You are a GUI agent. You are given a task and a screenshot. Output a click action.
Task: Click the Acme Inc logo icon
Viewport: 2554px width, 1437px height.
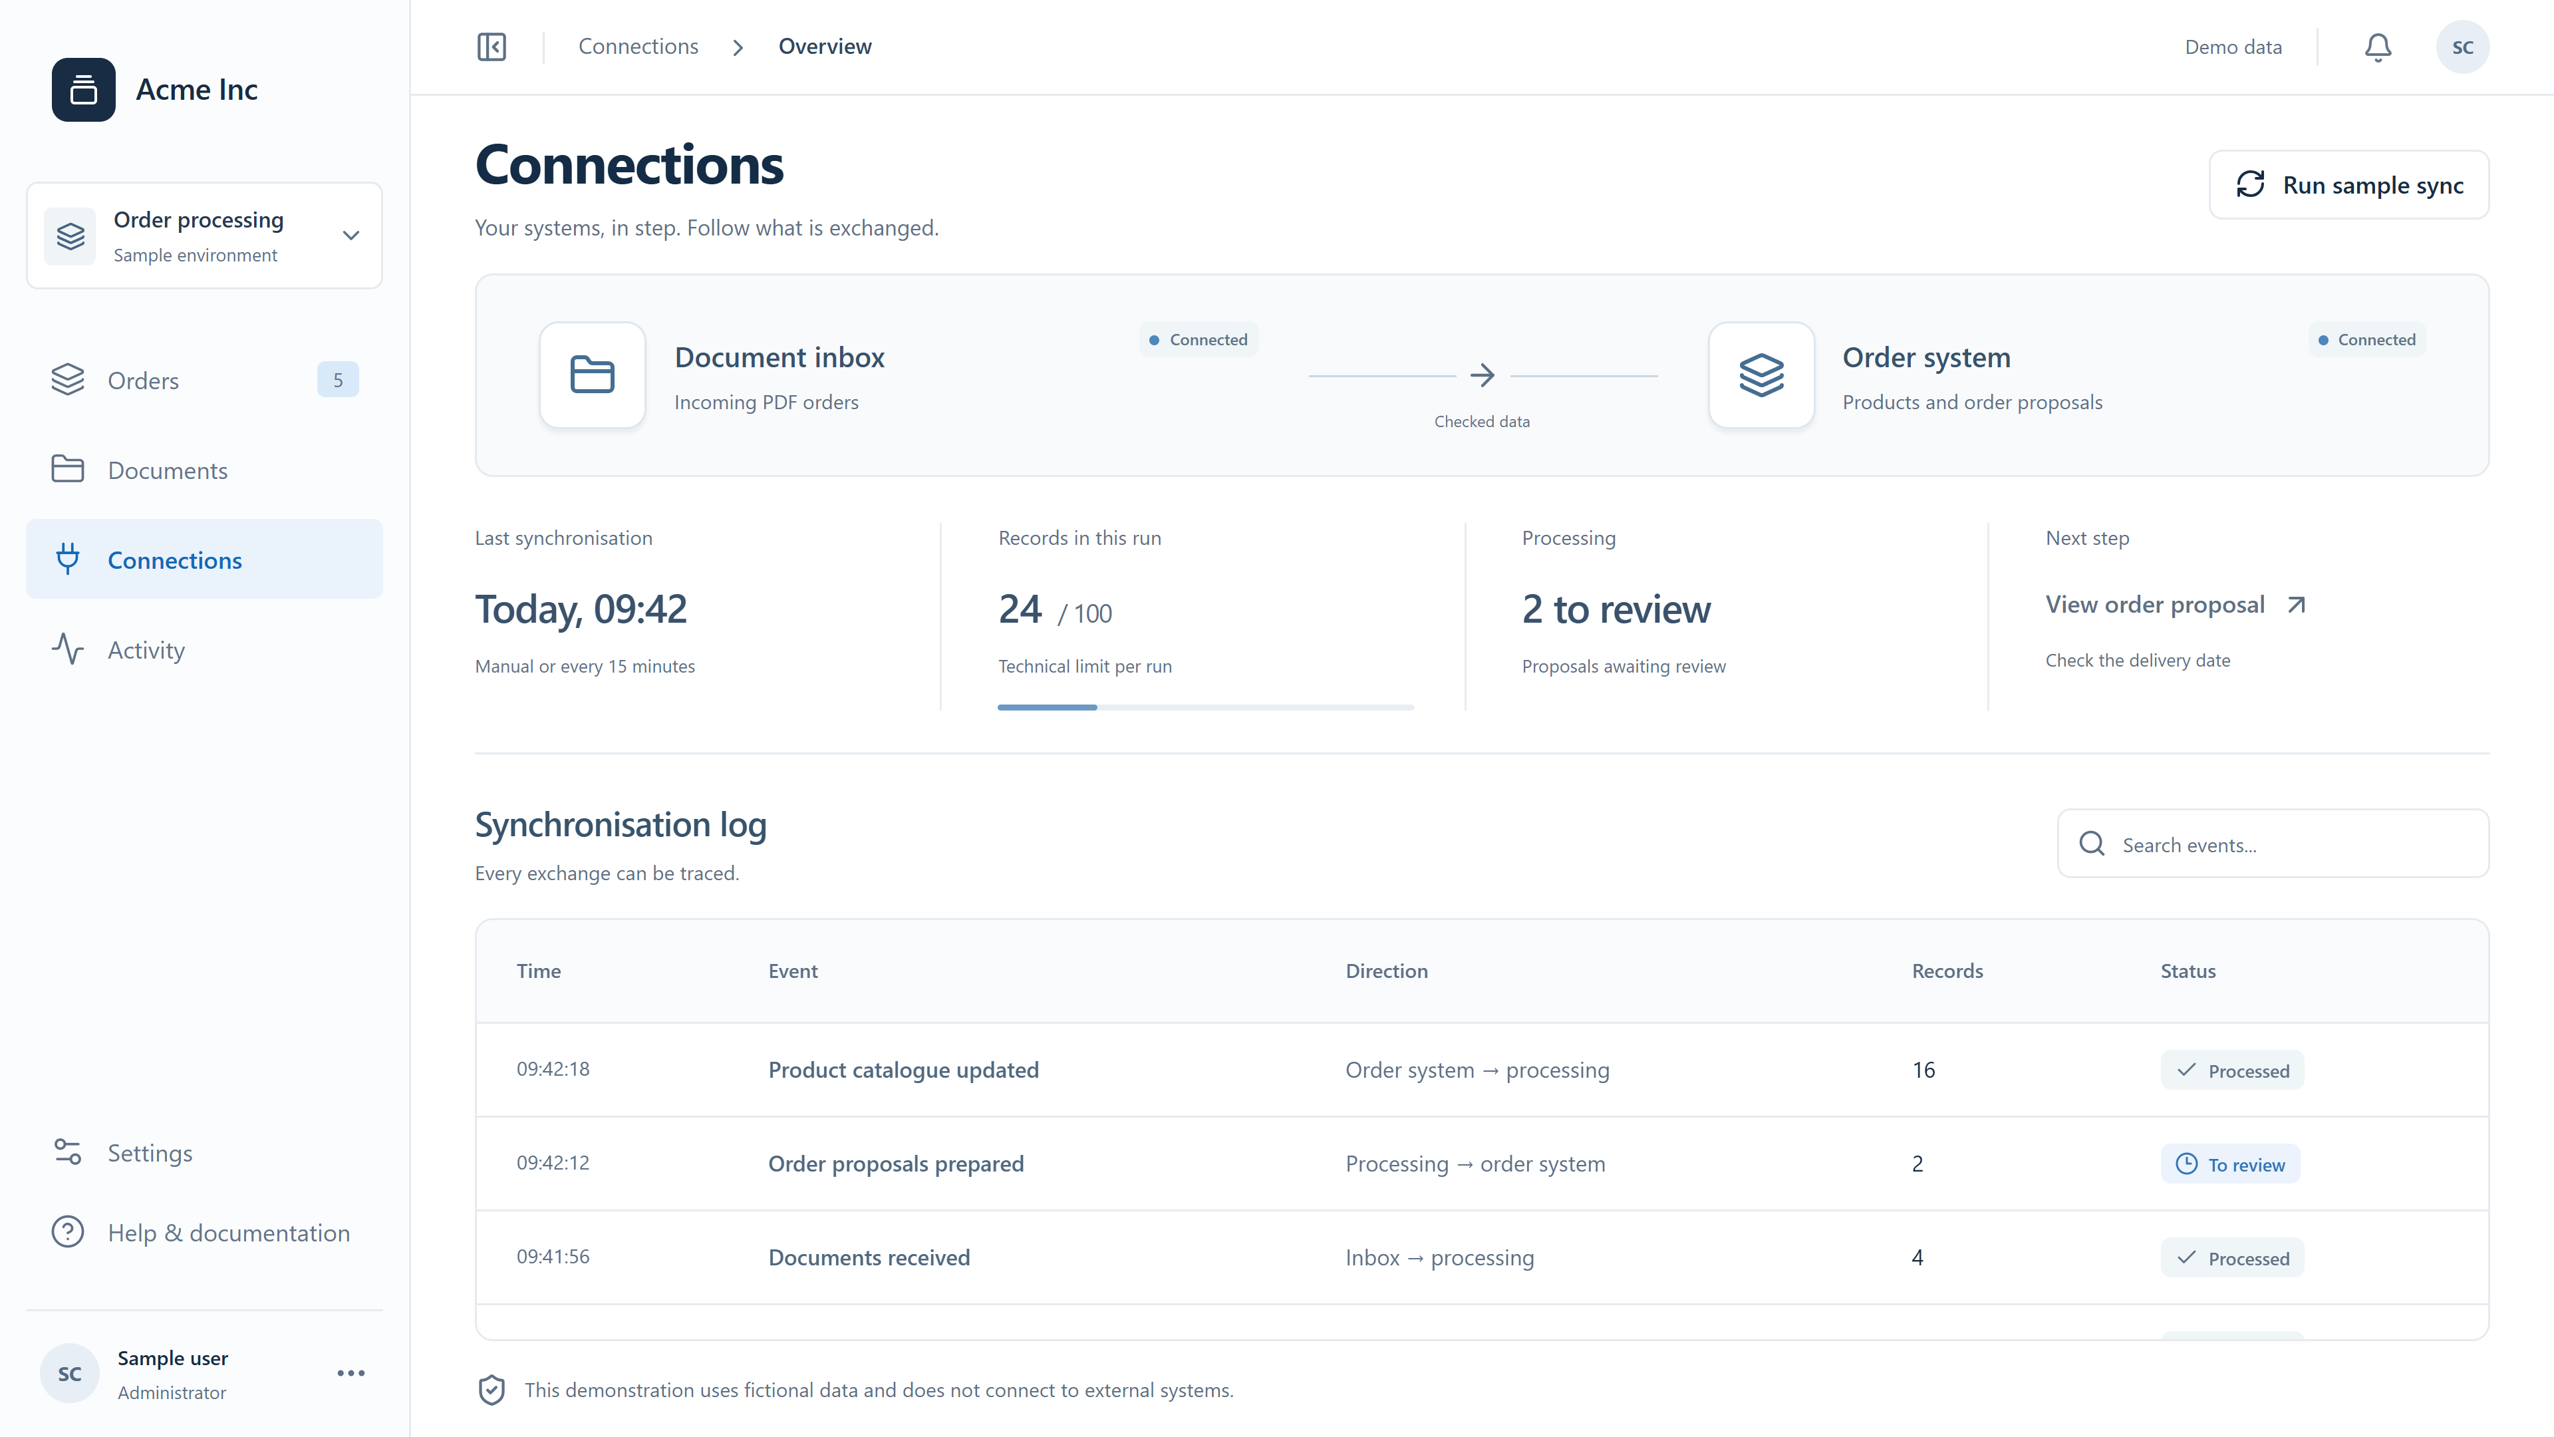83,89
